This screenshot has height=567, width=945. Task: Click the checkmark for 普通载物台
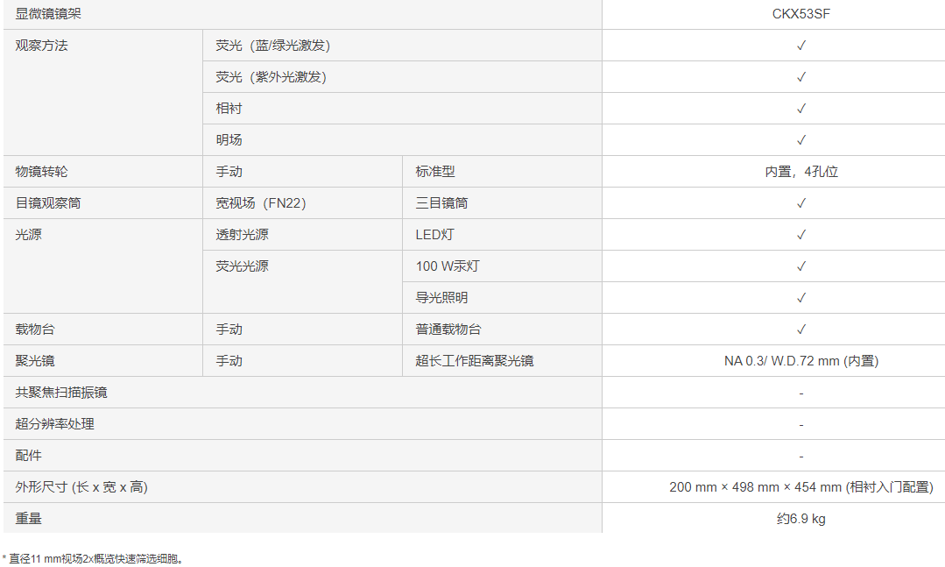click(800, 330)
